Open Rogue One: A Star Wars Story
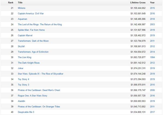The width and height of the screenshot is (163, 115). [x=33, y=96]
